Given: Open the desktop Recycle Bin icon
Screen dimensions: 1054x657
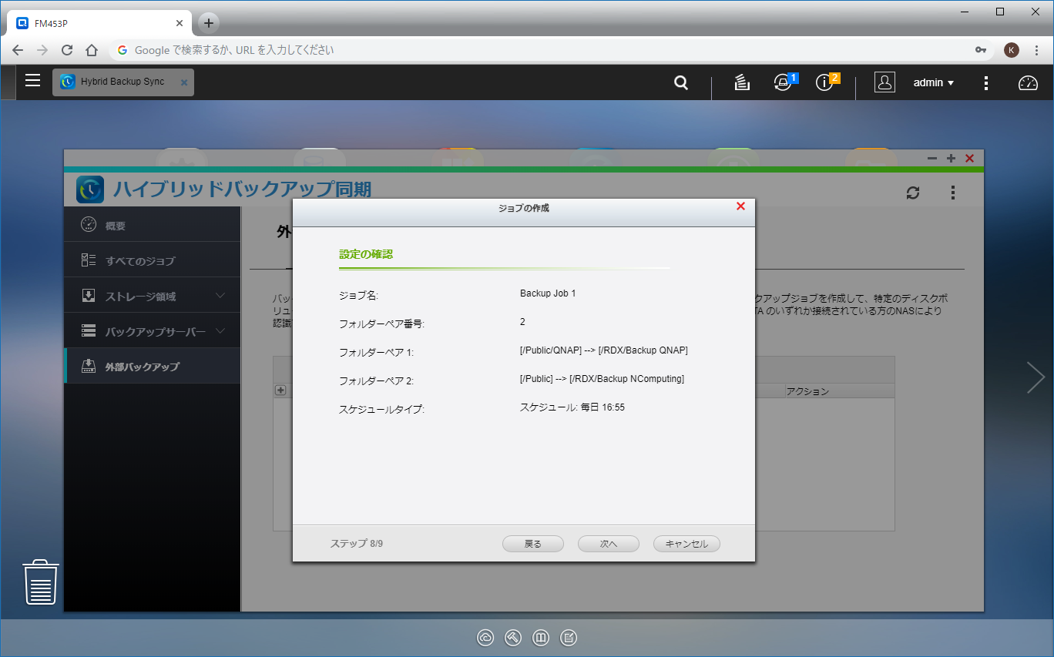Looking at the screenshot, I should [x=40, y=582].
